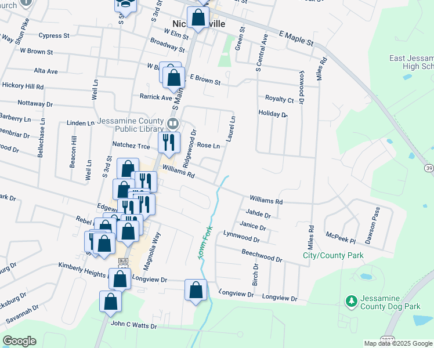Click the Bellechase Ln label
Screen dimensions: 434x348
tap(41, 138)
